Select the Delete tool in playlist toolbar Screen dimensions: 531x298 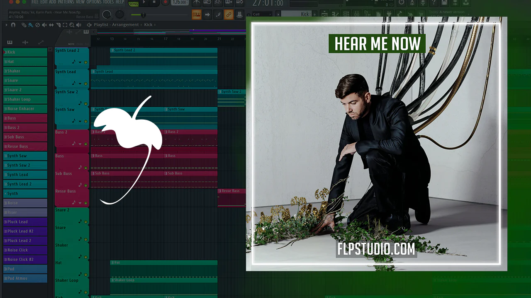(x=37, y=25)
